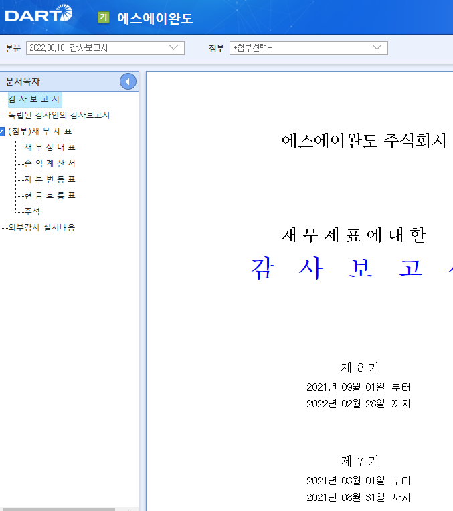Viewport: 453px width, 511px height.
Task: Click the date 2022년 02월 28일 까지
Action: click(x=358, y=404)
